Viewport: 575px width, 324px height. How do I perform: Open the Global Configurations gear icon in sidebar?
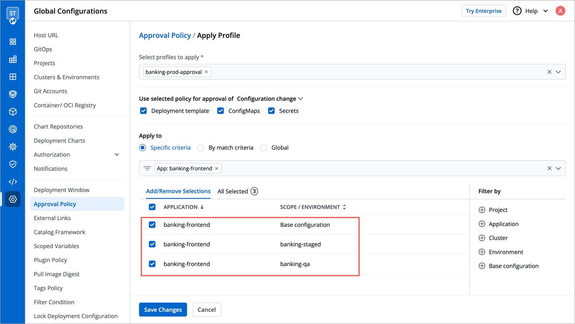[x=13, y=199]
